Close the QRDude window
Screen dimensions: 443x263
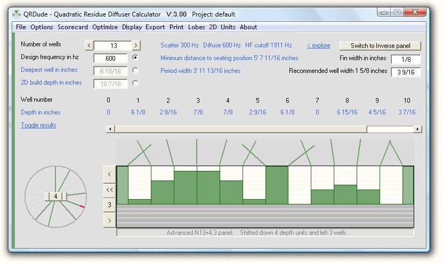(415, 12)
